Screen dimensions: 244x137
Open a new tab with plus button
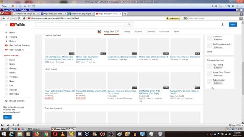click(x=125, y=14)
